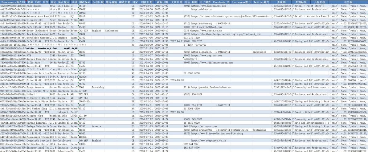This screenshot has width=368, height=152.
Task: Click the phone cell '462 627 8906'
Action: (192, 147)
